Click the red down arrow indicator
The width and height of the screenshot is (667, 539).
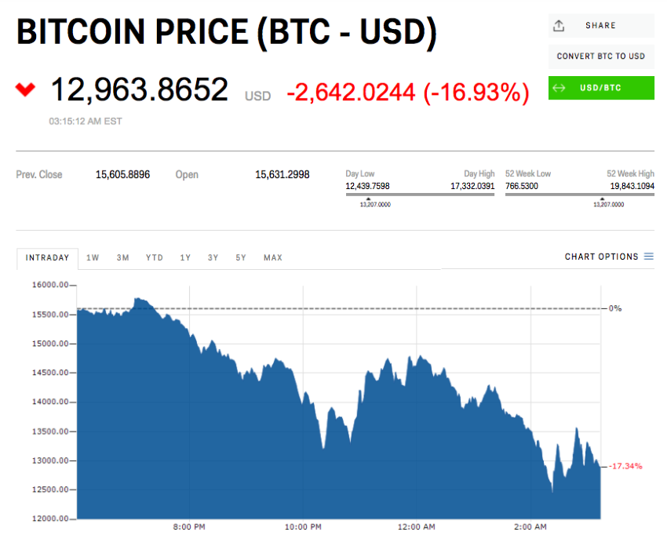pyautogui.click(x=26, y=89)
